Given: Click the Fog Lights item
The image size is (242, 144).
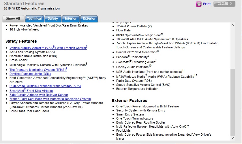Looking at the screenshot, I should (123, 130).
